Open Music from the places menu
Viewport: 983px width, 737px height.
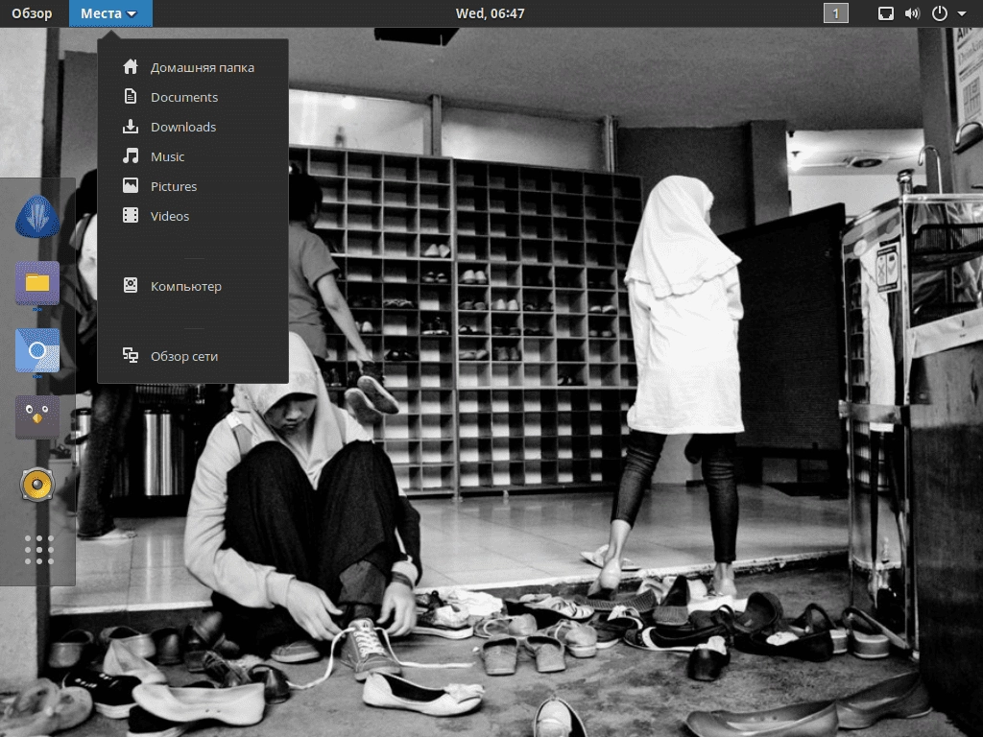[x=193, y=156]
